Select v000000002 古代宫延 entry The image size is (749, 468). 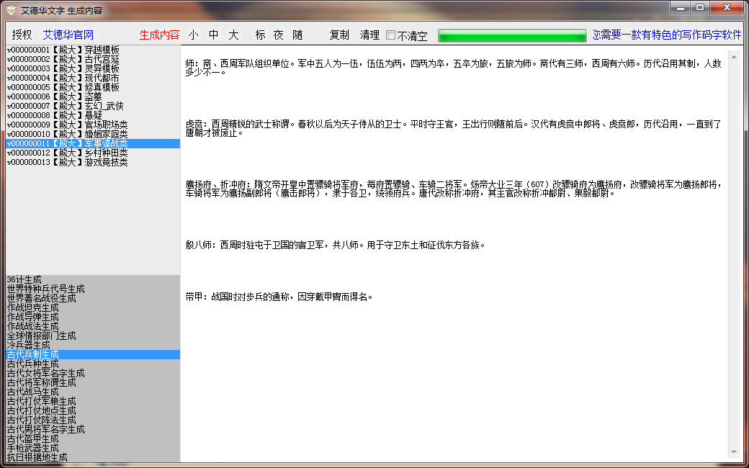tap(93, 59)
